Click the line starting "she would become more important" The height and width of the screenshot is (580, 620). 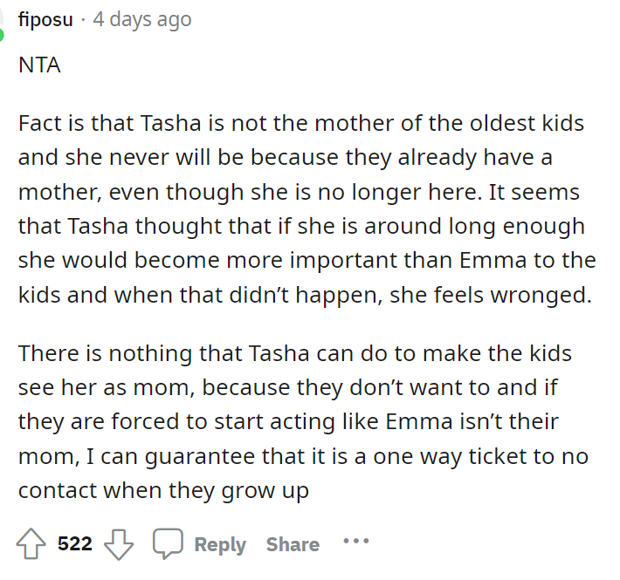click(307, 260)
